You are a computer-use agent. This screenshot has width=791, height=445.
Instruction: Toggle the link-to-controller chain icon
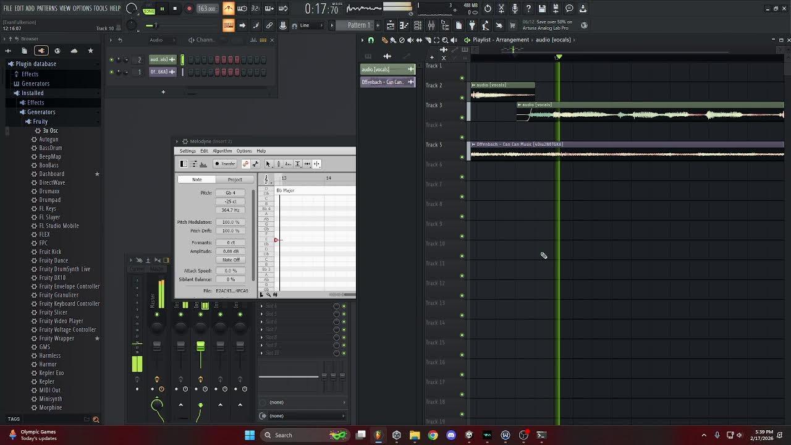click(x=269, y=25)
